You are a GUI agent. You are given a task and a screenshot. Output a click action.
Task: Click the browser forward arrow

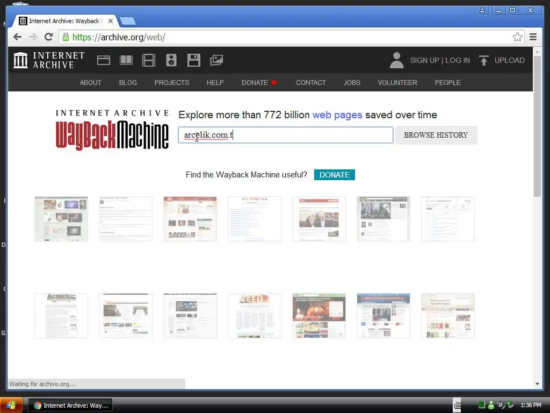point(33,37)
